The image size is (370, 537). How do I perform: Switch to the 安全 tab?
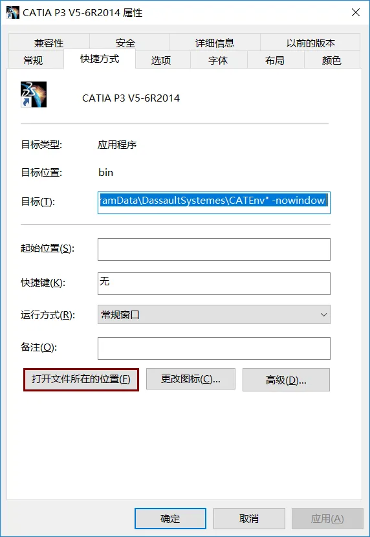pos(125,43)
